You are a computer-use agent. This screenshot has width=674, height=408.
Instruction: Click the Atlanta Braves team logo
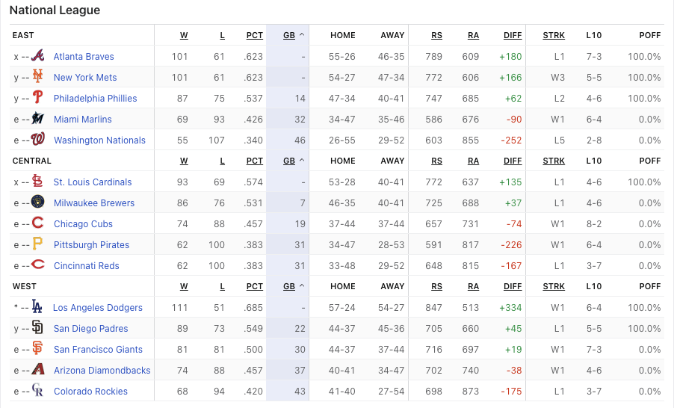[x=38, y=56]
